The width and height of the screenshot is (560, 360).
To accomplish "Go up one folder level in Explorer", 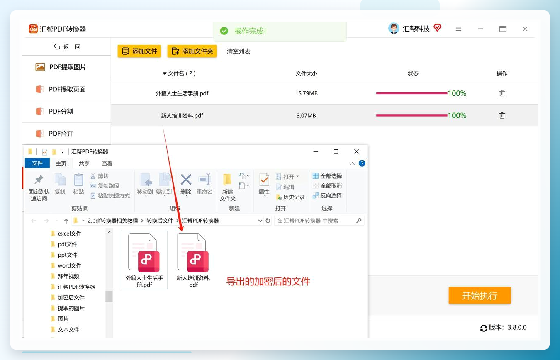I will click(x=66, y=221).
